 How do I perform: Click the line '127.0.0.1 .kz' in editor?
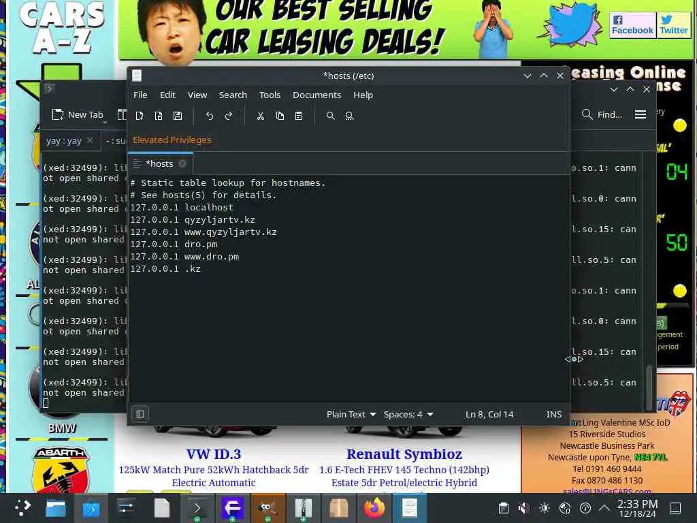(x=165, y=268)
